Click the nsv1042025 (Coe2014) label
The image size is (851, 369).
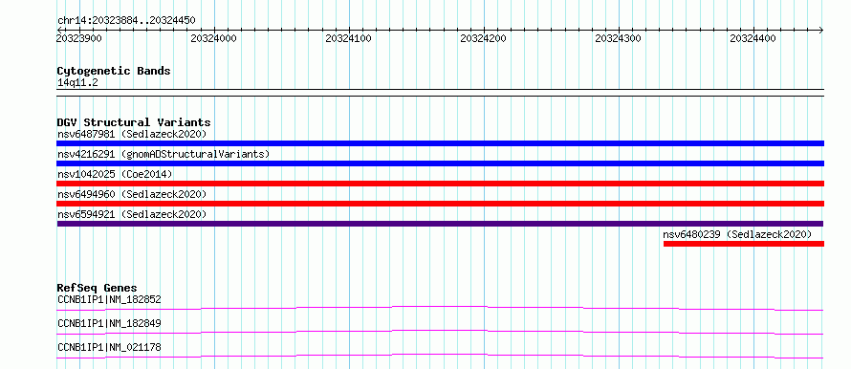(x=115, y=174)
